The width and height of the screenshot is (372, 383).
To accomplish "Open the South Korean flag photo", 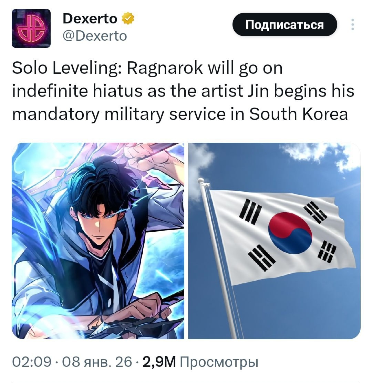I will pyautogui.click(x=274, y=241).
